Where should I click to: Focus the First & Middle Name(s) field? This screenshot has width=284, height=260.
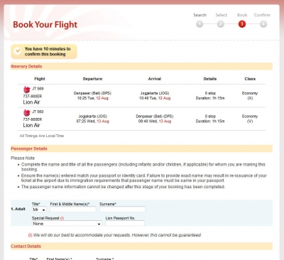coord(73,209)
